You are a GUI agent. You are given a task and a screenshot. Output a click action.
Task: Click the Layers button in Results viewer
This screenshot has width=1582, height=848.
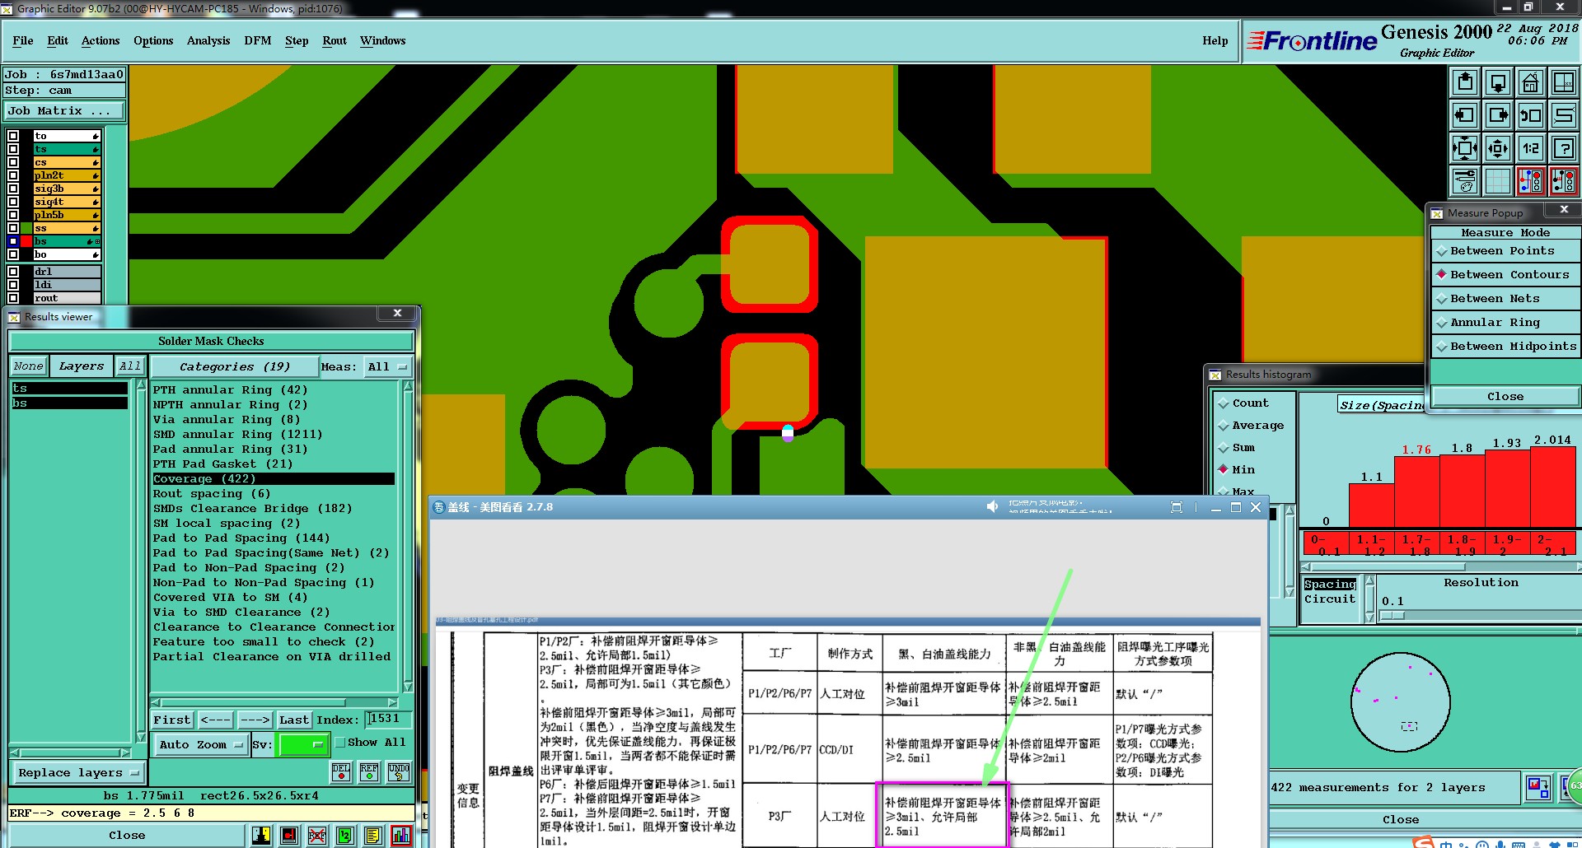[82, 366]
